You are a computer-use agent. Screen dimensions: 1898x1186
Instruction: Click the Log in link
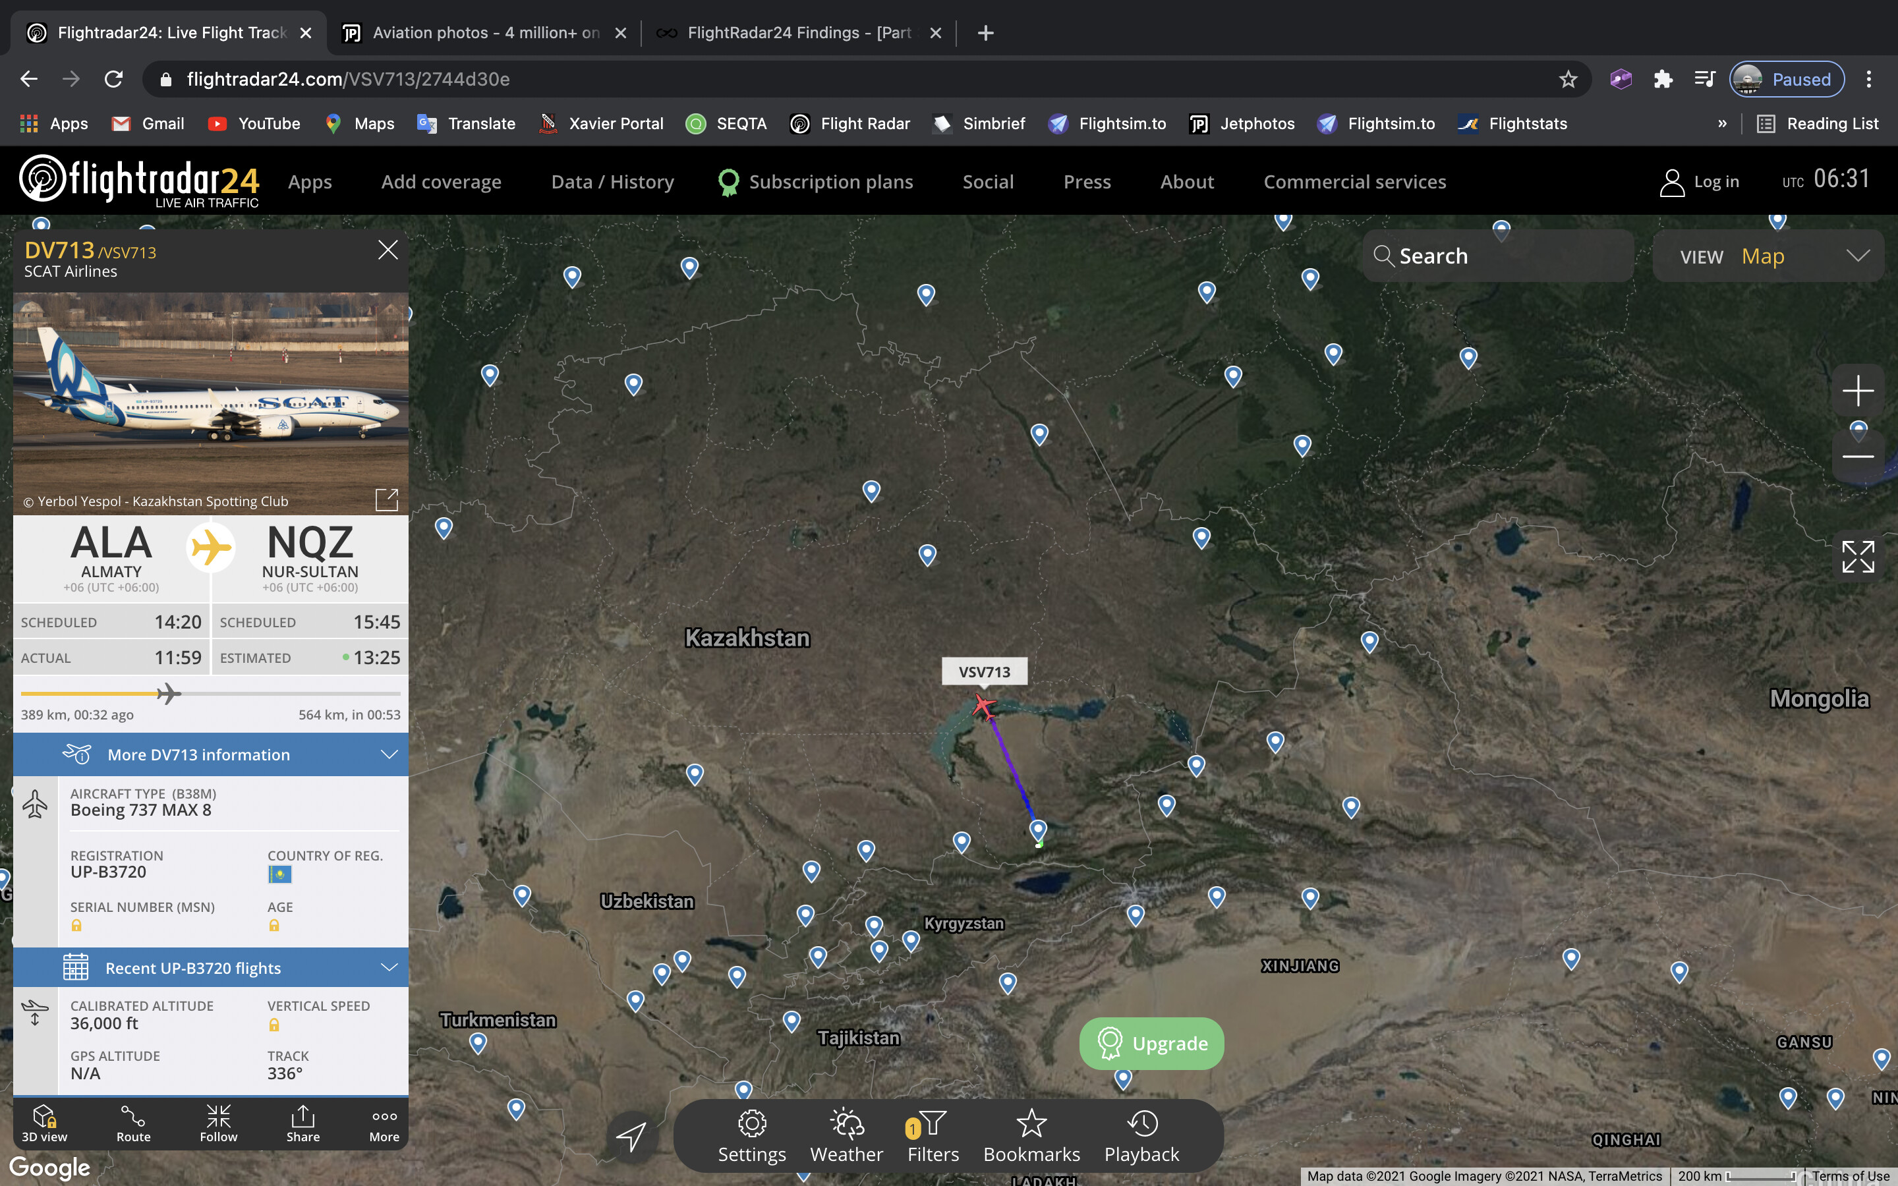[1700, 182]
